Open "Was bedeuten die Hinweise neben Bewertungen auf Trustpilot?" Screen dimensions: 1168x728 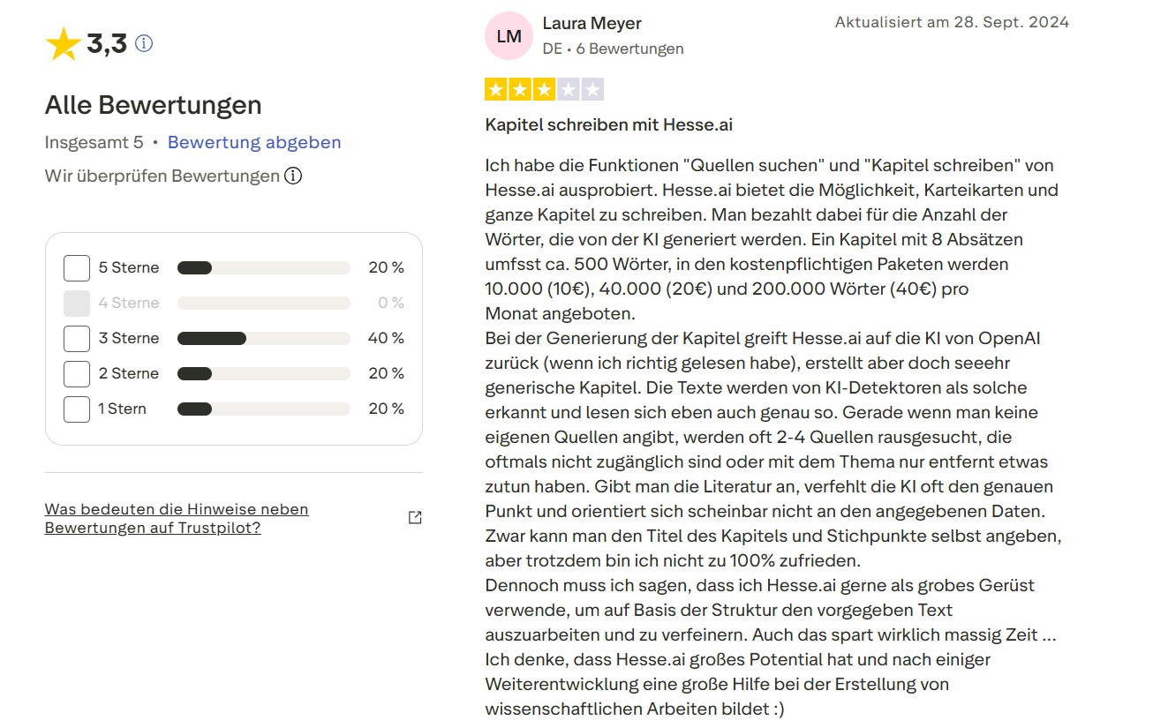176,518
